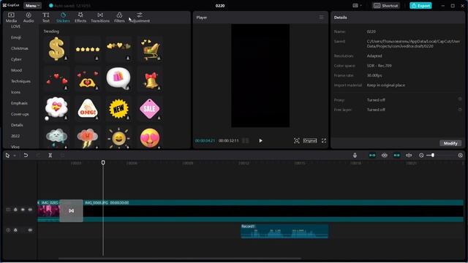
Task: Choose the heart hands sticker
Action: click(x=88, y=79)
